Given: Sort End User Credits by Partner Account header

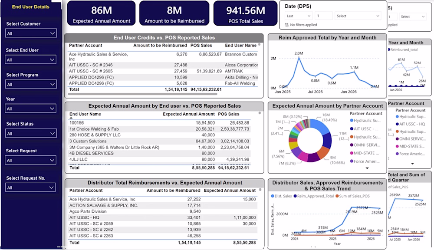Looking at the screenshot, I should coord(85,46).
